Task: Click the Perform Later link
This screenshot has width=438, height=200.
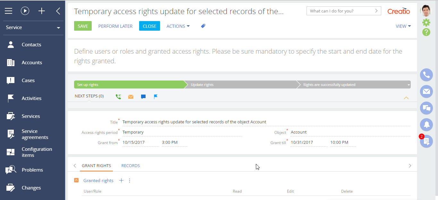Action: point(115,26)
